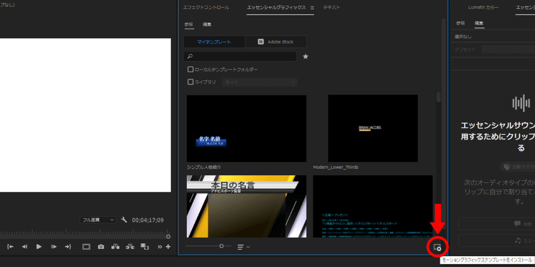Image resolution: width=535 pixels, height=267 pixels.
Task: Switch to the テキスト tab
Action: [x=332, y=8]
